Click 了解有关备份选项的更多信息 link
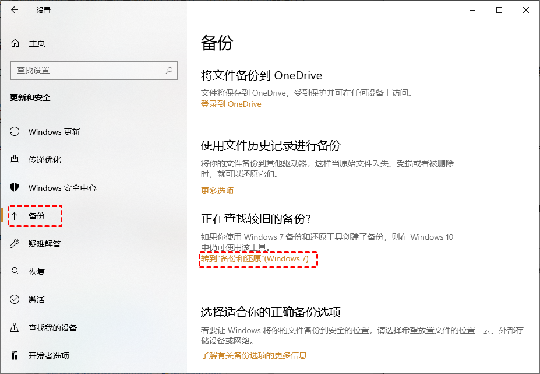The image size is (540, 374). point(254,355)
